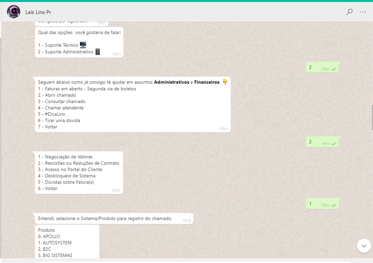Viewport: 373px width, 263px height.
Task: Click '2 - Suporte Administrativo' text
Action: tap(65, 52)
